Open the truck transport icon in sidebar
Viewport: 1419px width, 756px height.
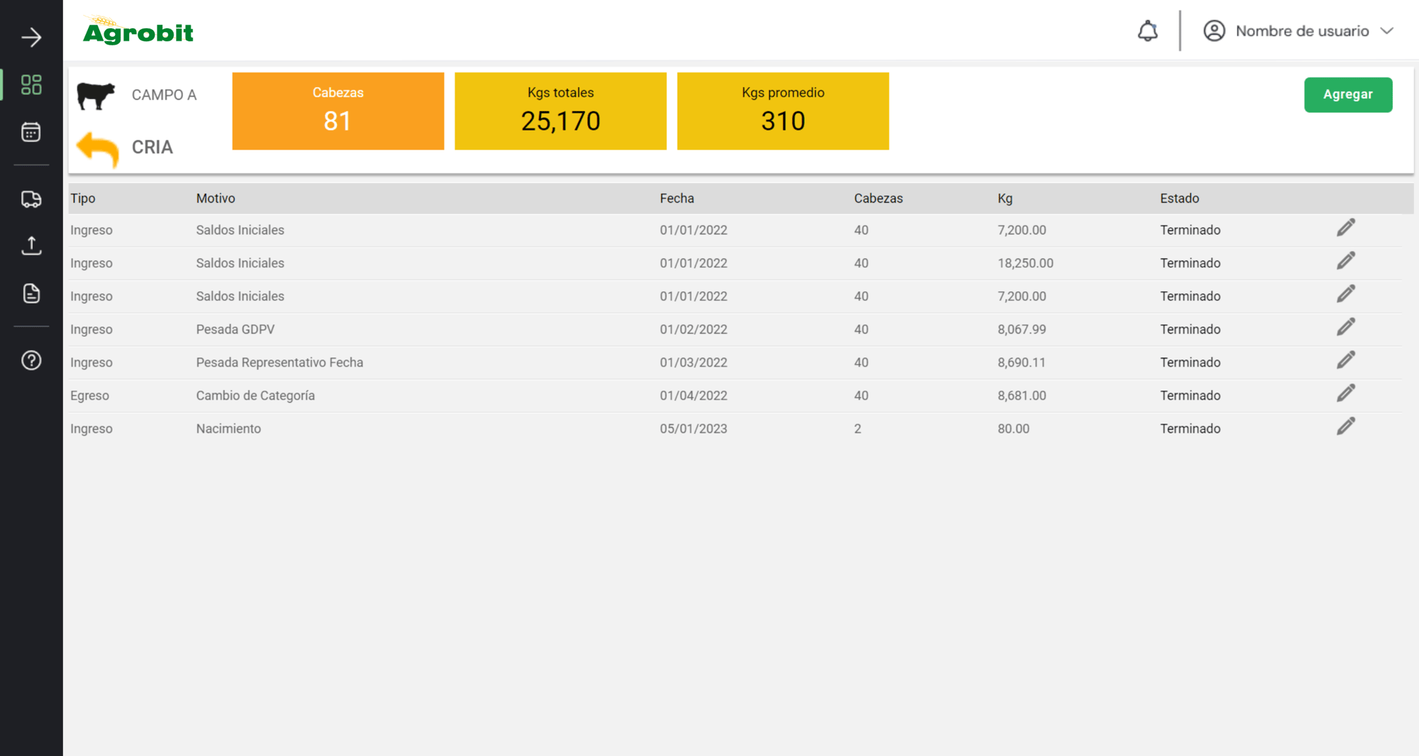click(31, 199)
